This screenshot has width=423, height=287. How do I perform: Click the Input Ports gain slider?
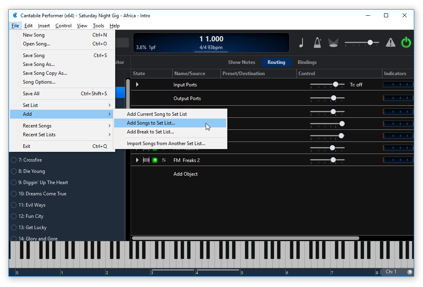coord(327,84)
